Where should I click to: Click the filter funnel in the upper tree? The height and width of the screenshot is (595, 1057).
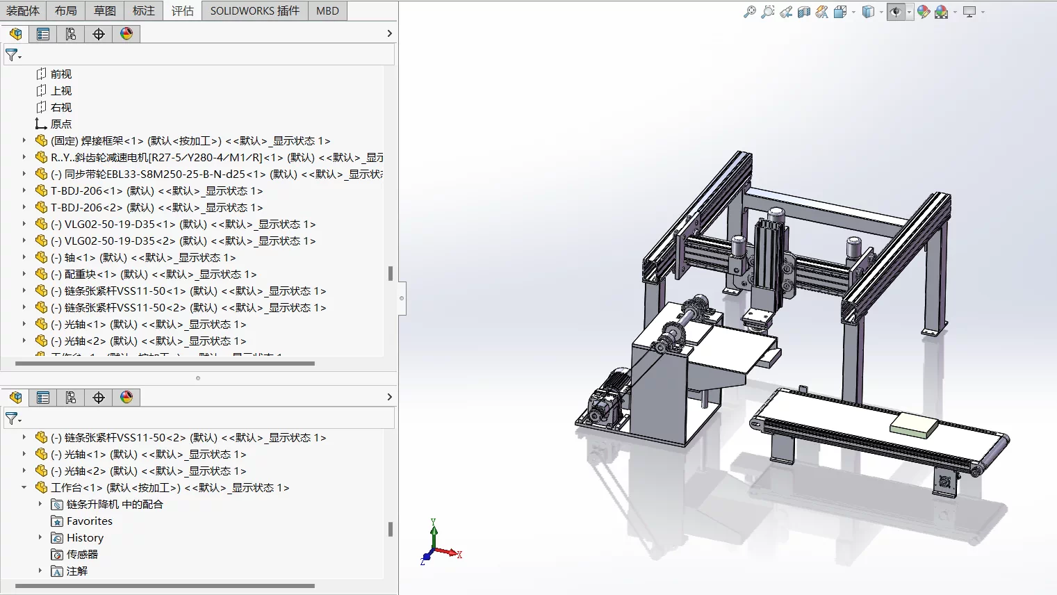13,55
